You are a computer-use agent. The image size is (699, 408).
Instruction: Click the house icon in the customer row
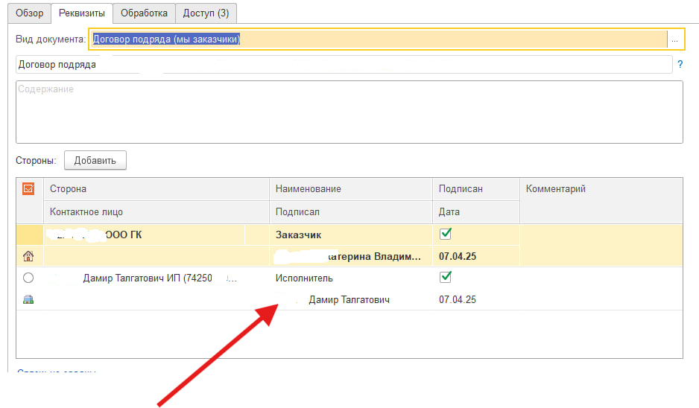[x=28, y=257]
